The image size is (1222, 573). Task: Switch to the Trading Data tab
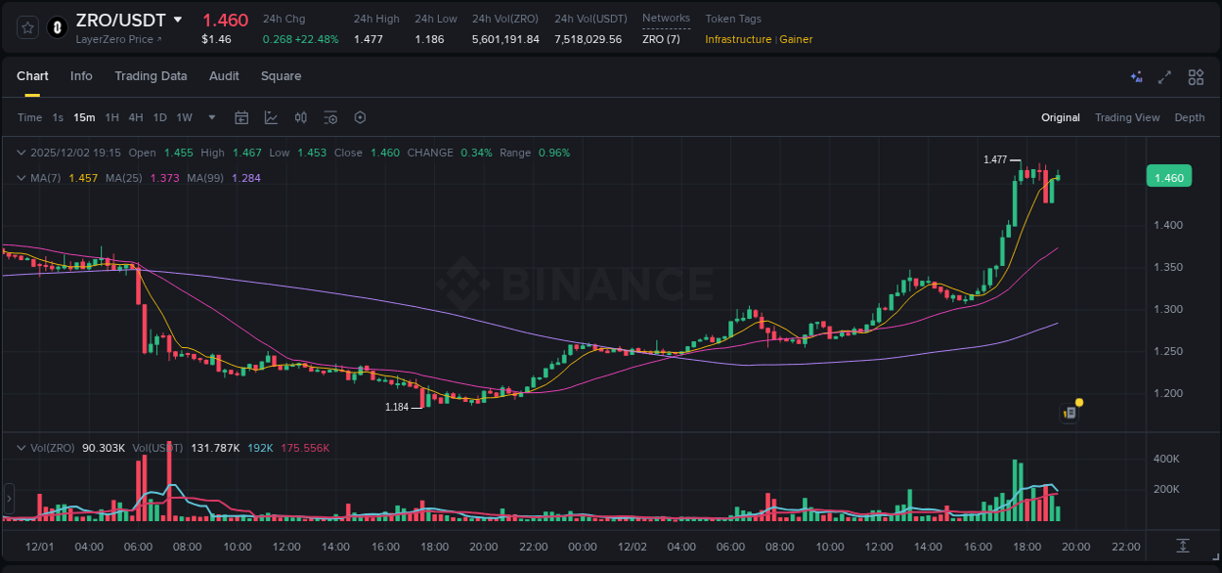(151, 76)
